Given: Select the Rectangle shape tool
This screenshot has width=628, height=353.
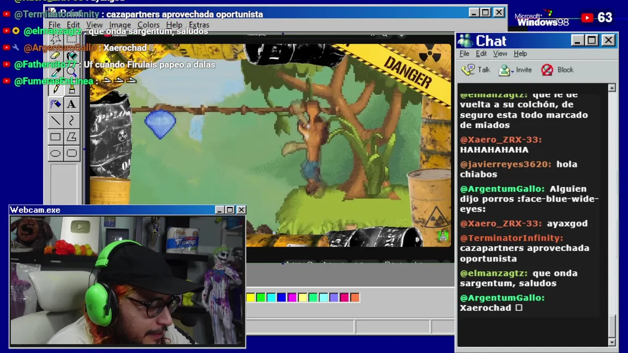Looking at the screenshot, I should point(55,137).
